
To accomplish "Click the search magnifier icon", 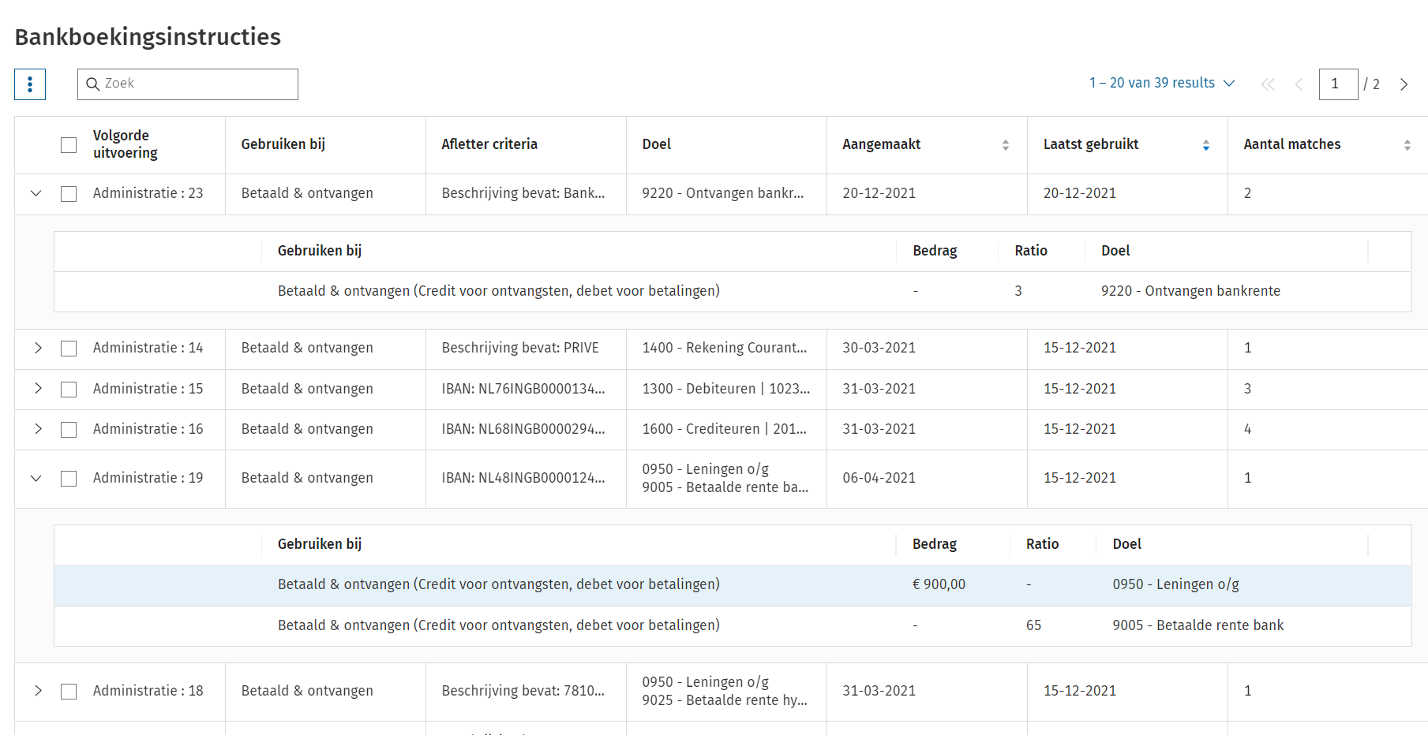I will (x=92, y=84).
